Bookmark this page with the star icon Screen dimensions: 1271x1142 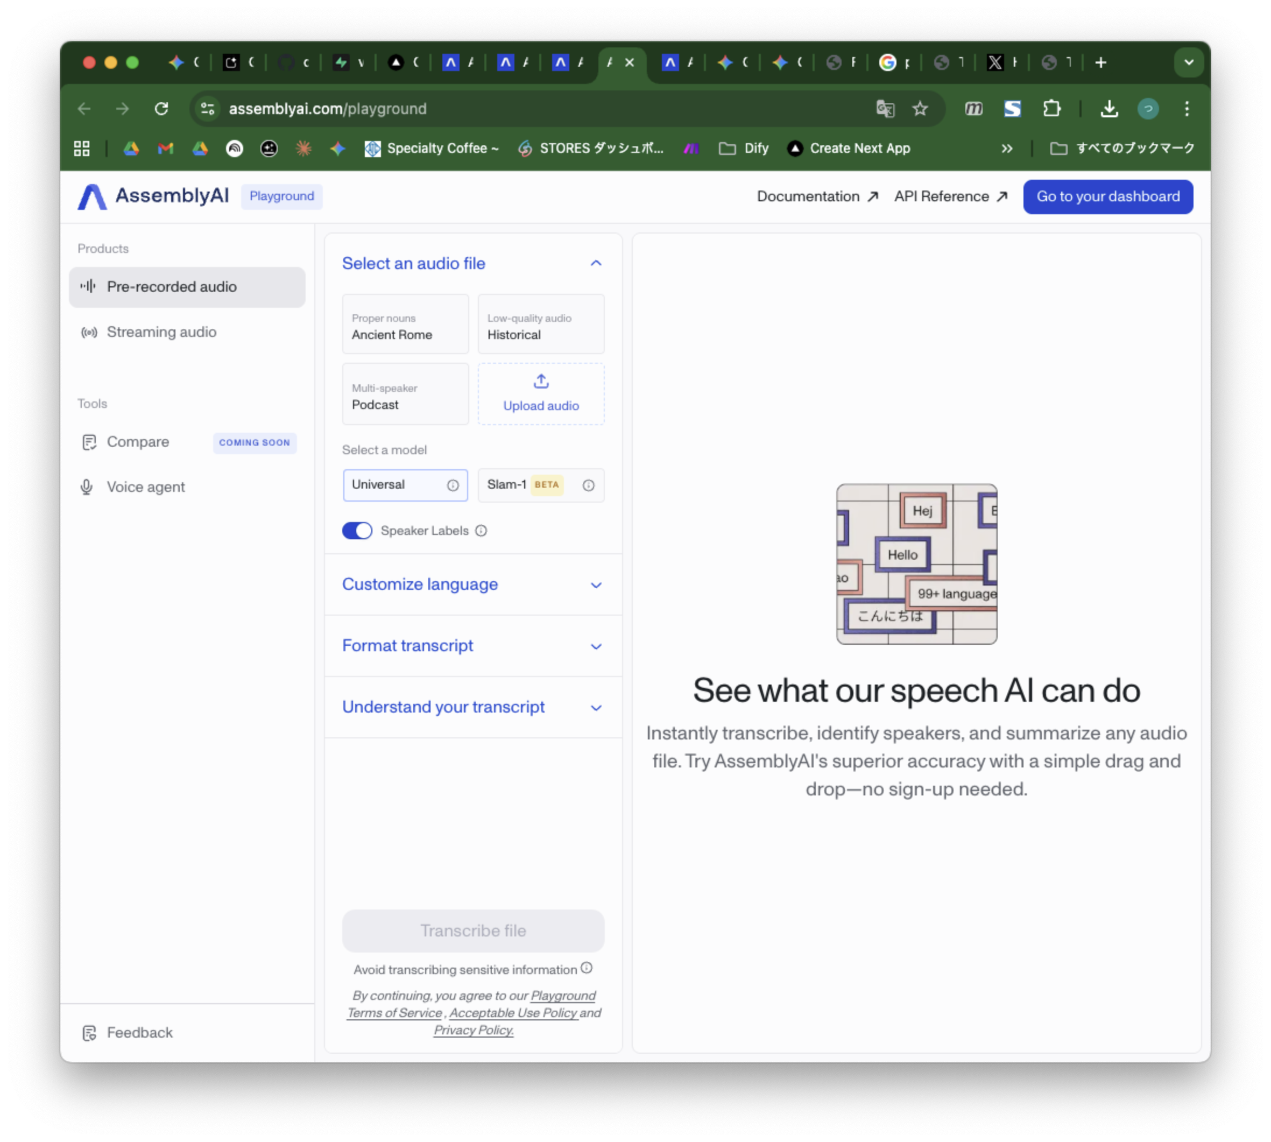[x=920, y=109]
